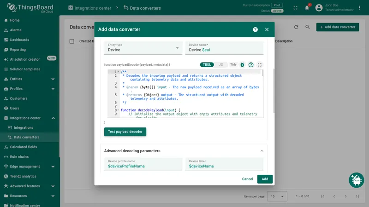Switch decoder language to JS
The image size is (369, 207).
pyautogui.click(x=221, y=64)
